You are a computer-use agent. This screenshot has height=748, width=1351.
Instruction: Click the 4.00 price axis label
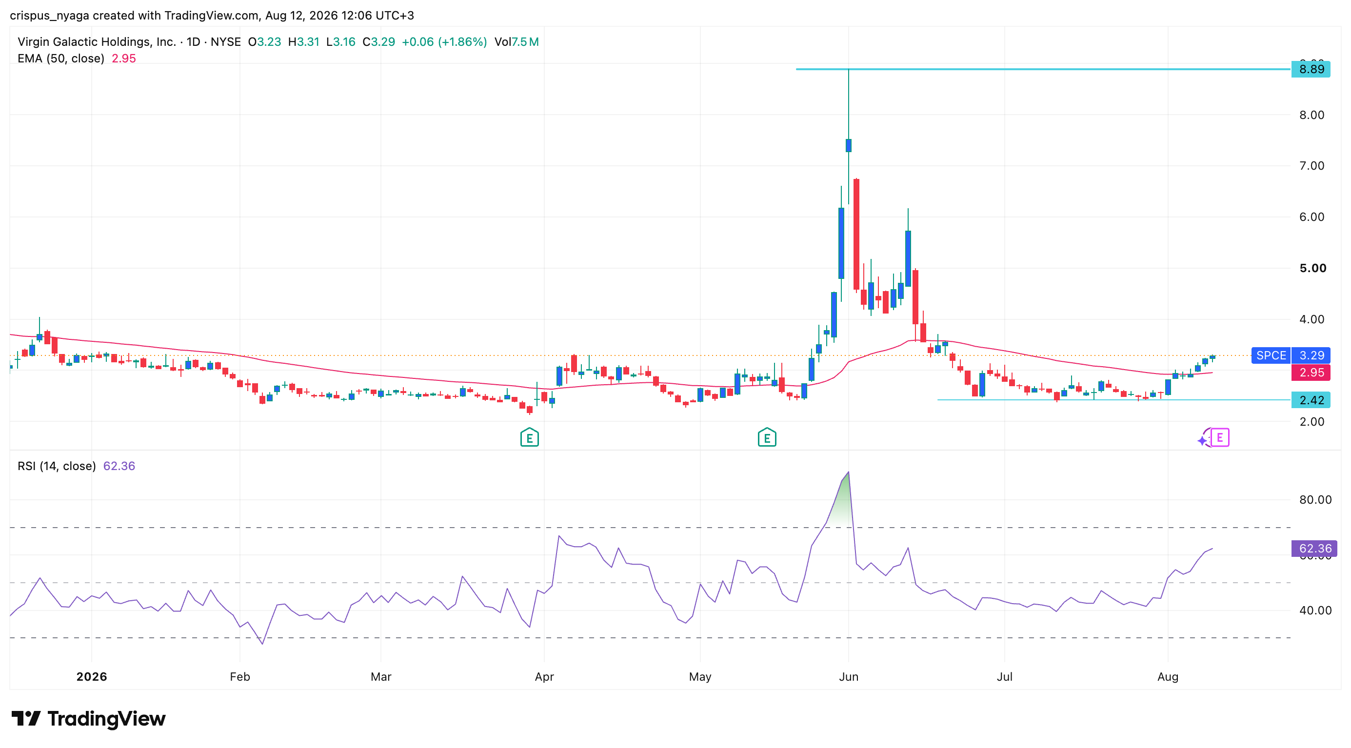pos(1311,319)
